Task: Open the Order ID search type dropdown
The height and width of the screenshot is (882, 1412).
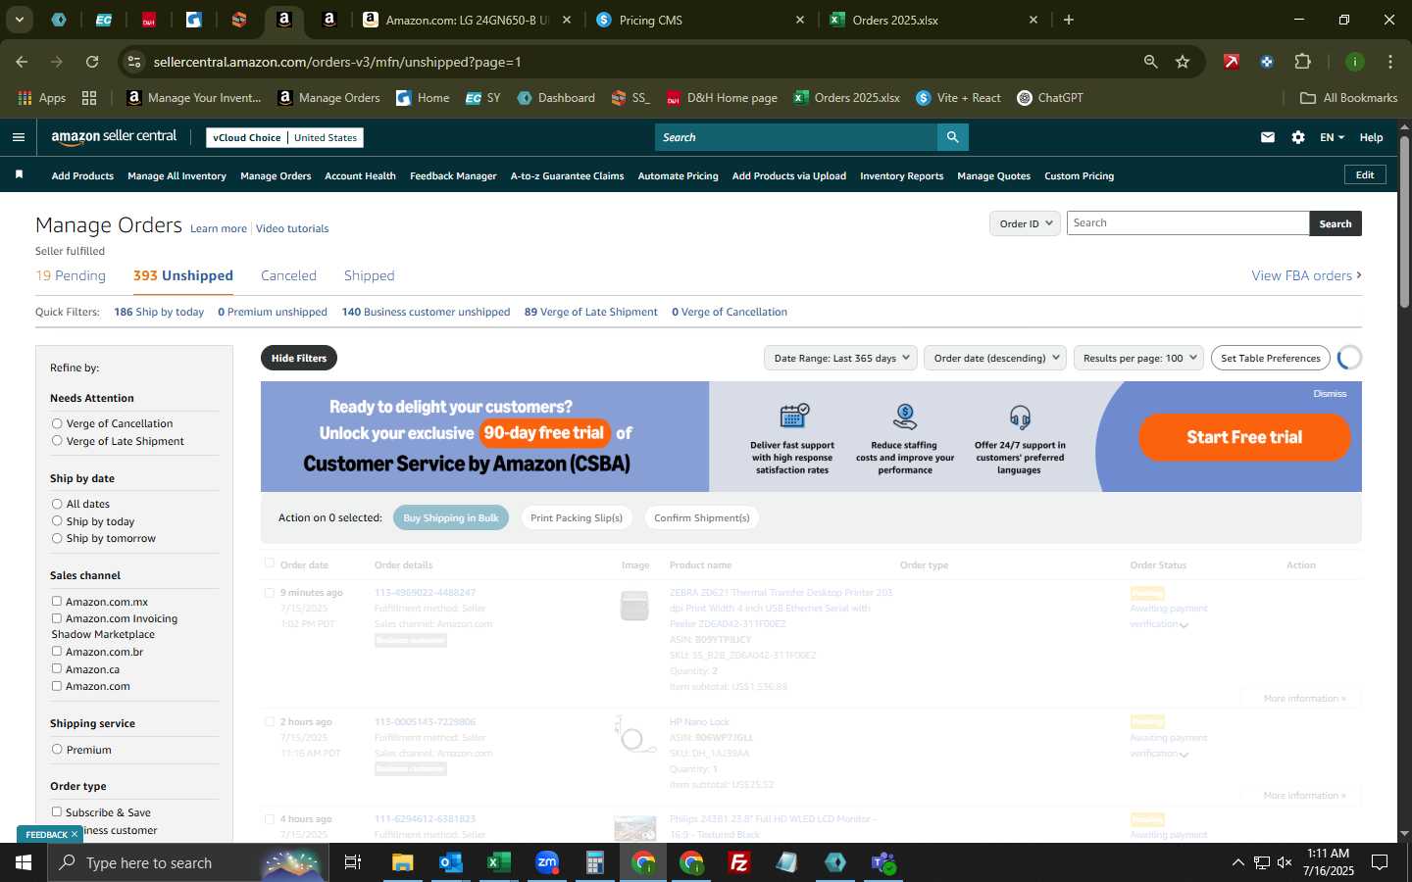Action: 1025,223
